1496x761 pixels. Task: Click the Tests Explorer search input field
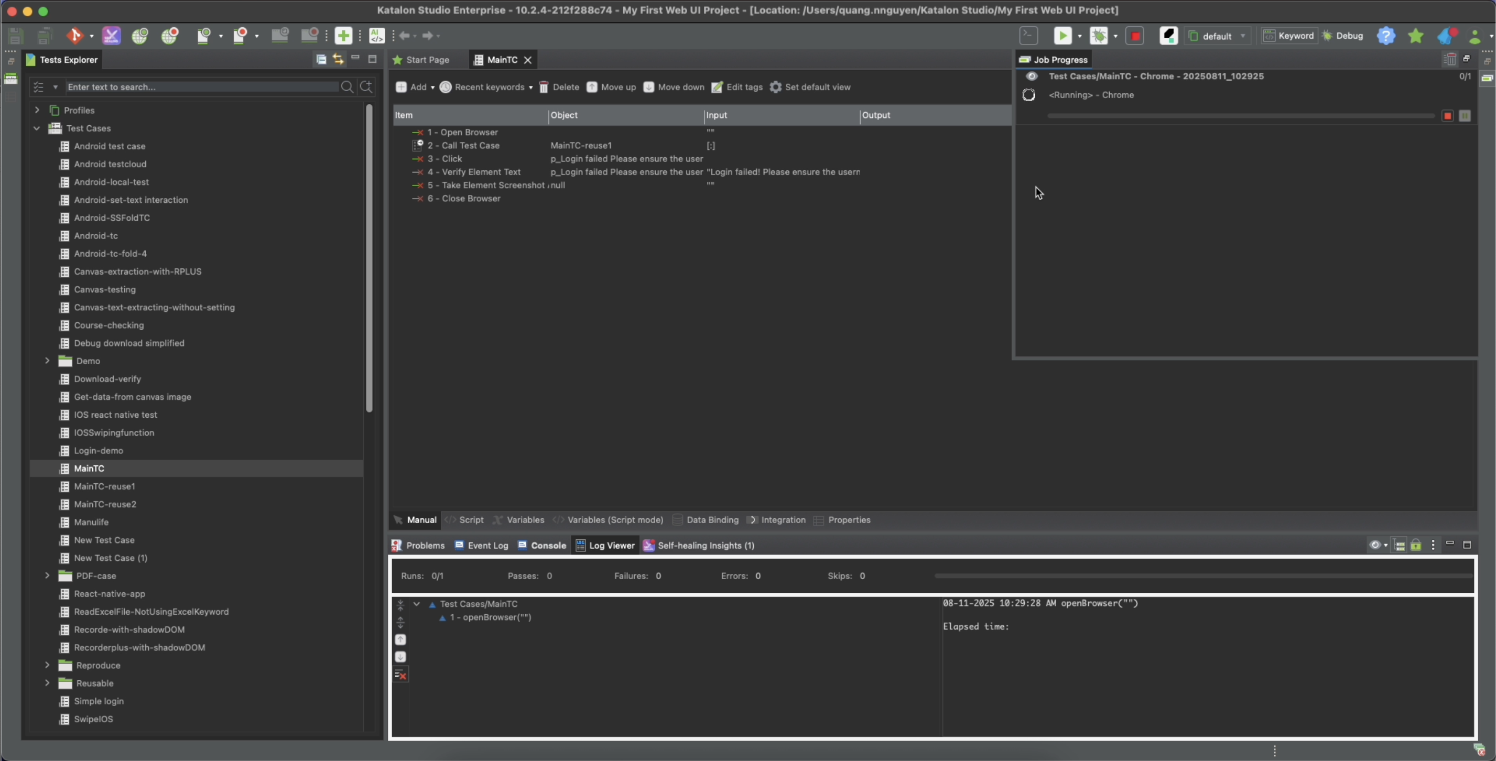(x=202, y=87)
